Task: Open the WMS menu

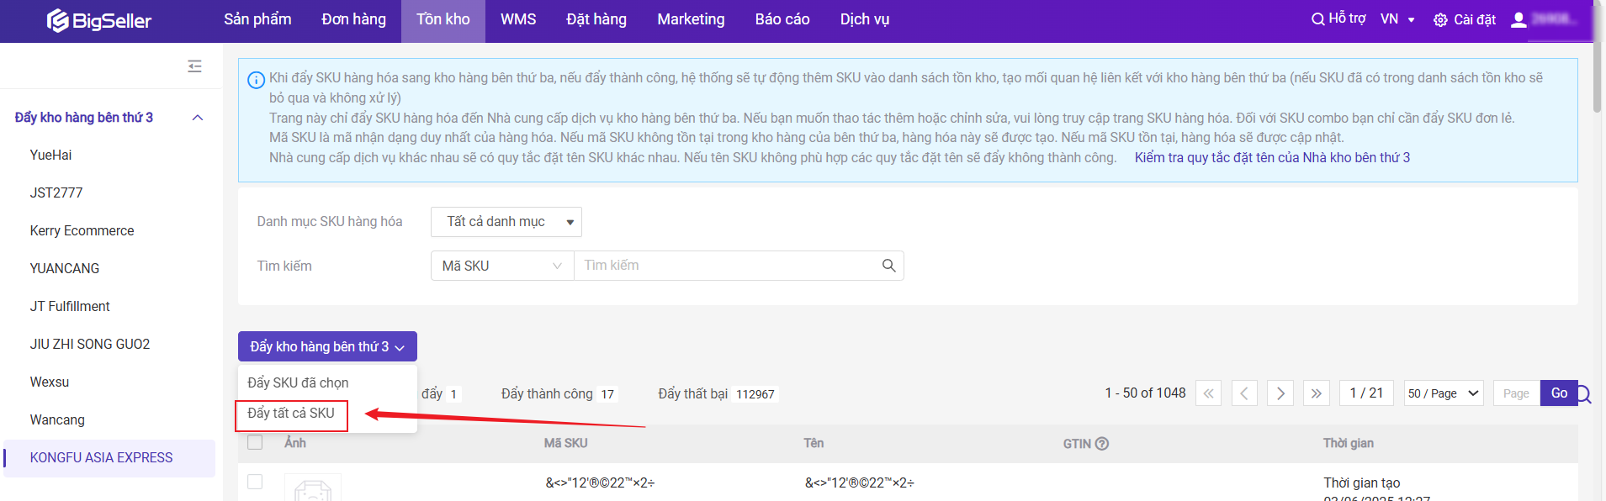Action: tap(518, 19)
